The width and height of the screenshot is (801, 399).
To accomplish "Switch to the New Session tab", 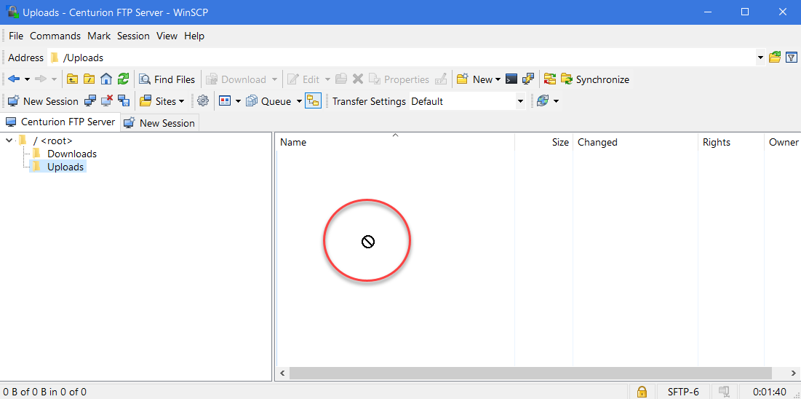I will pos(160,123).
